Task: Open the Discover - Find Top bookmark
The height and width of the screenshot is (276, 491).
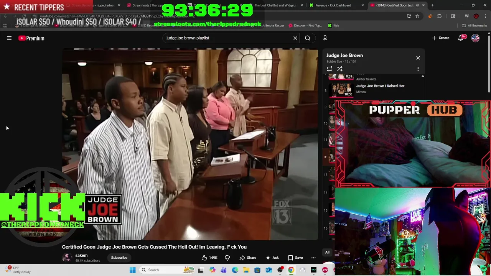Action: coord(305,26)
